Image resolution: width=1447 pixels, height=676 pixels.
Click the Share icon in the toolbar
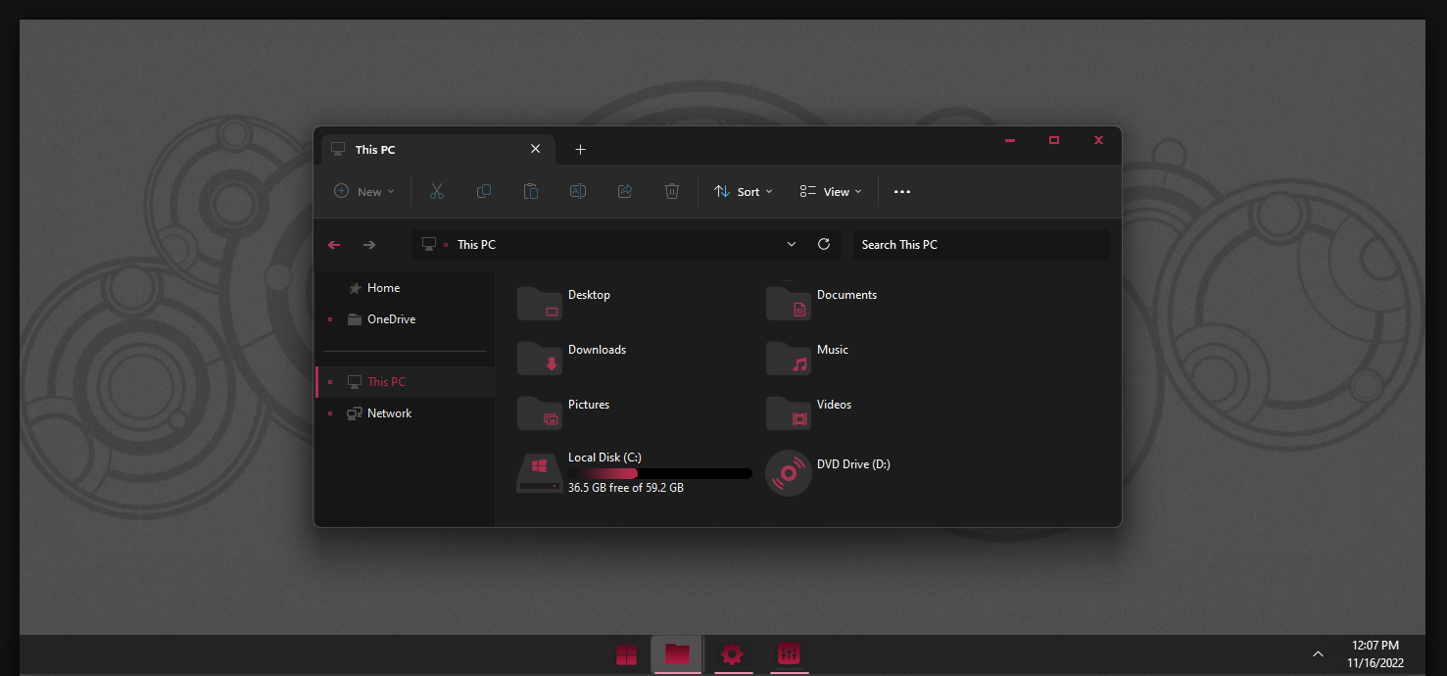click(624, 191)
